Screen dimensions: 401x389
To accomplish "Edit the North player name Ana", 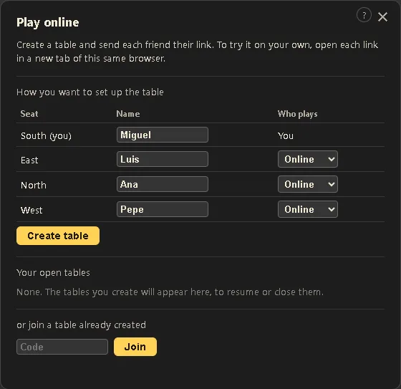I will (x=163, y=184).
